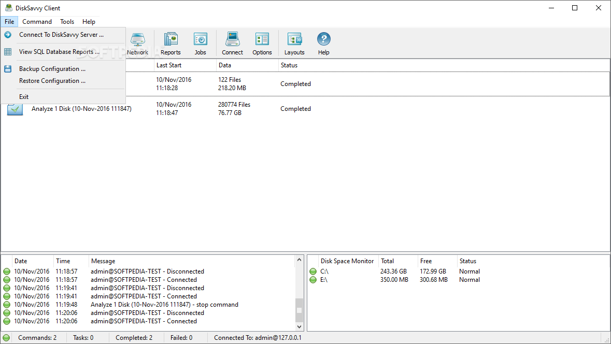Click the Time column header in log
Image resolution: width=611 pixels, height=344 pixels.
click(x=72, y=261)
